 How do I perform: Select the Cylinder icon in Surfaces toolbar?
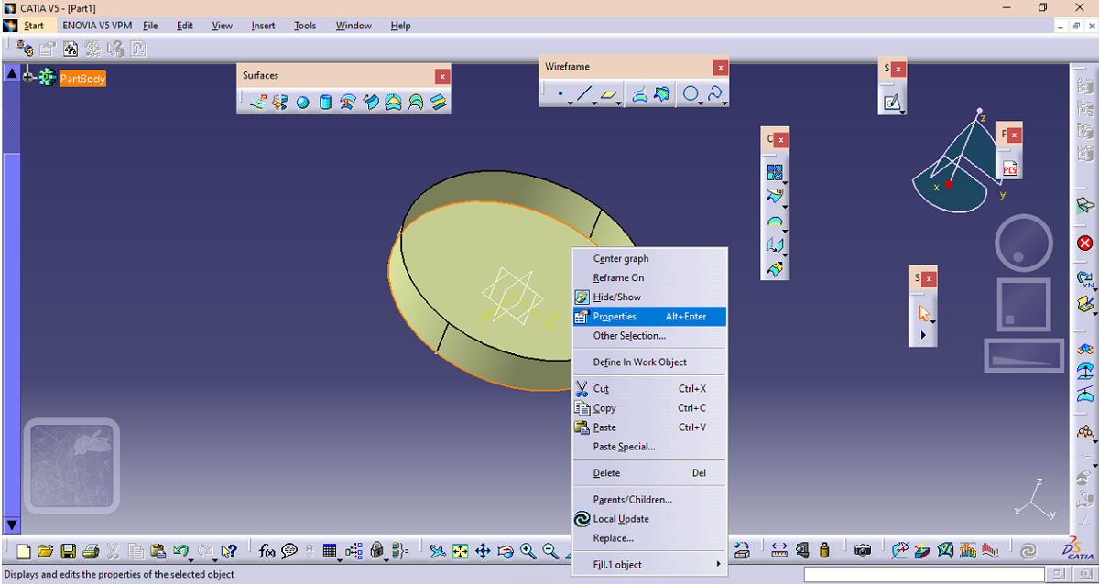click(x=325, y=102)
